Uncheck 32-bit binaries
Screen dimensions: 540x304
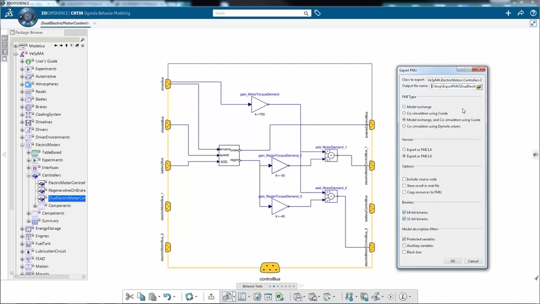(x=404, y=219)
